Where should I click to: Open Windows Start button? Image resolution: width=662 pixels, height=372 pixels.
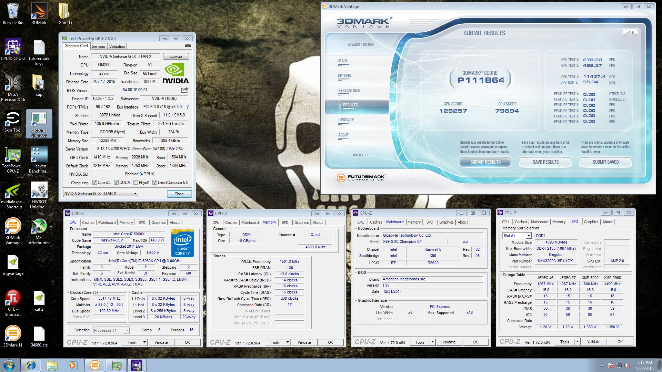(x=9, y=365)
